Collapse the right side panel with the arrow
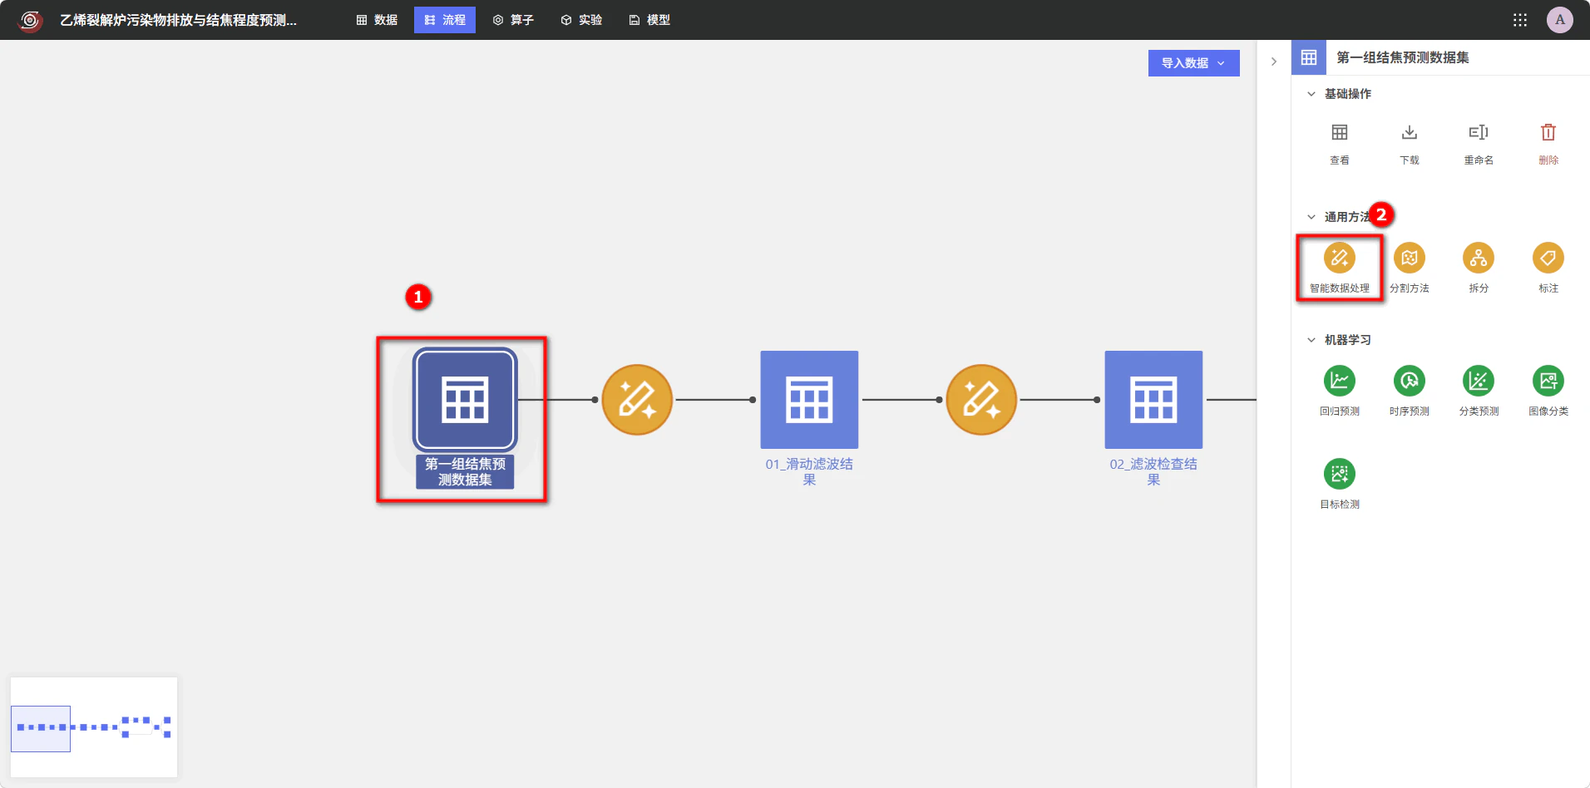 (1273, 62)
